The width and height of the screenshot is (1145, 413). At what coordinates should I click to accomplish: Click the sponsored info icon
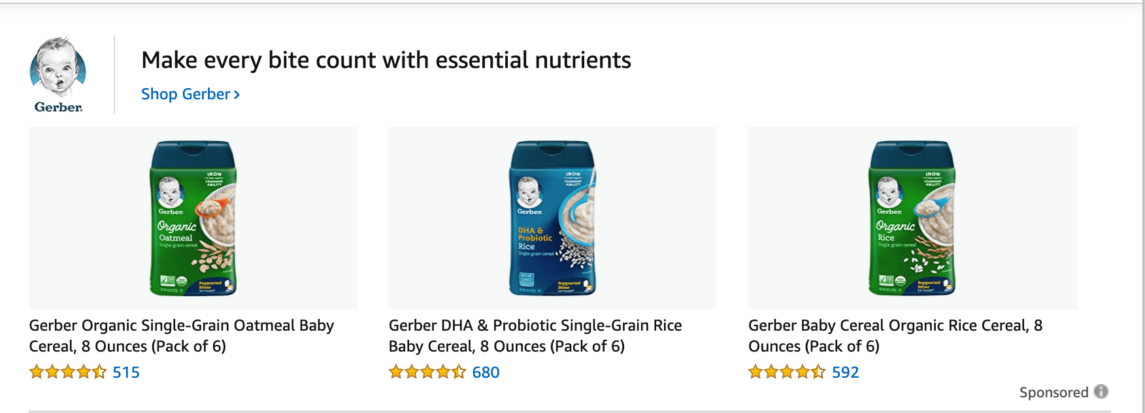pos(1101,391)
